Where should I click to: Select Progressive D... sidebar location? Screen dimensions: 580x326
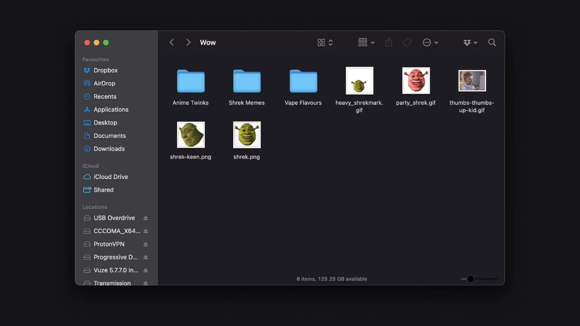(116, 257)
